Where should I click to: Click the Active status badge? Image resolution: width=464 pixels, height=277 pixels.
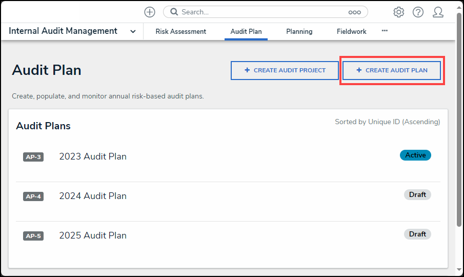point(415,155)
